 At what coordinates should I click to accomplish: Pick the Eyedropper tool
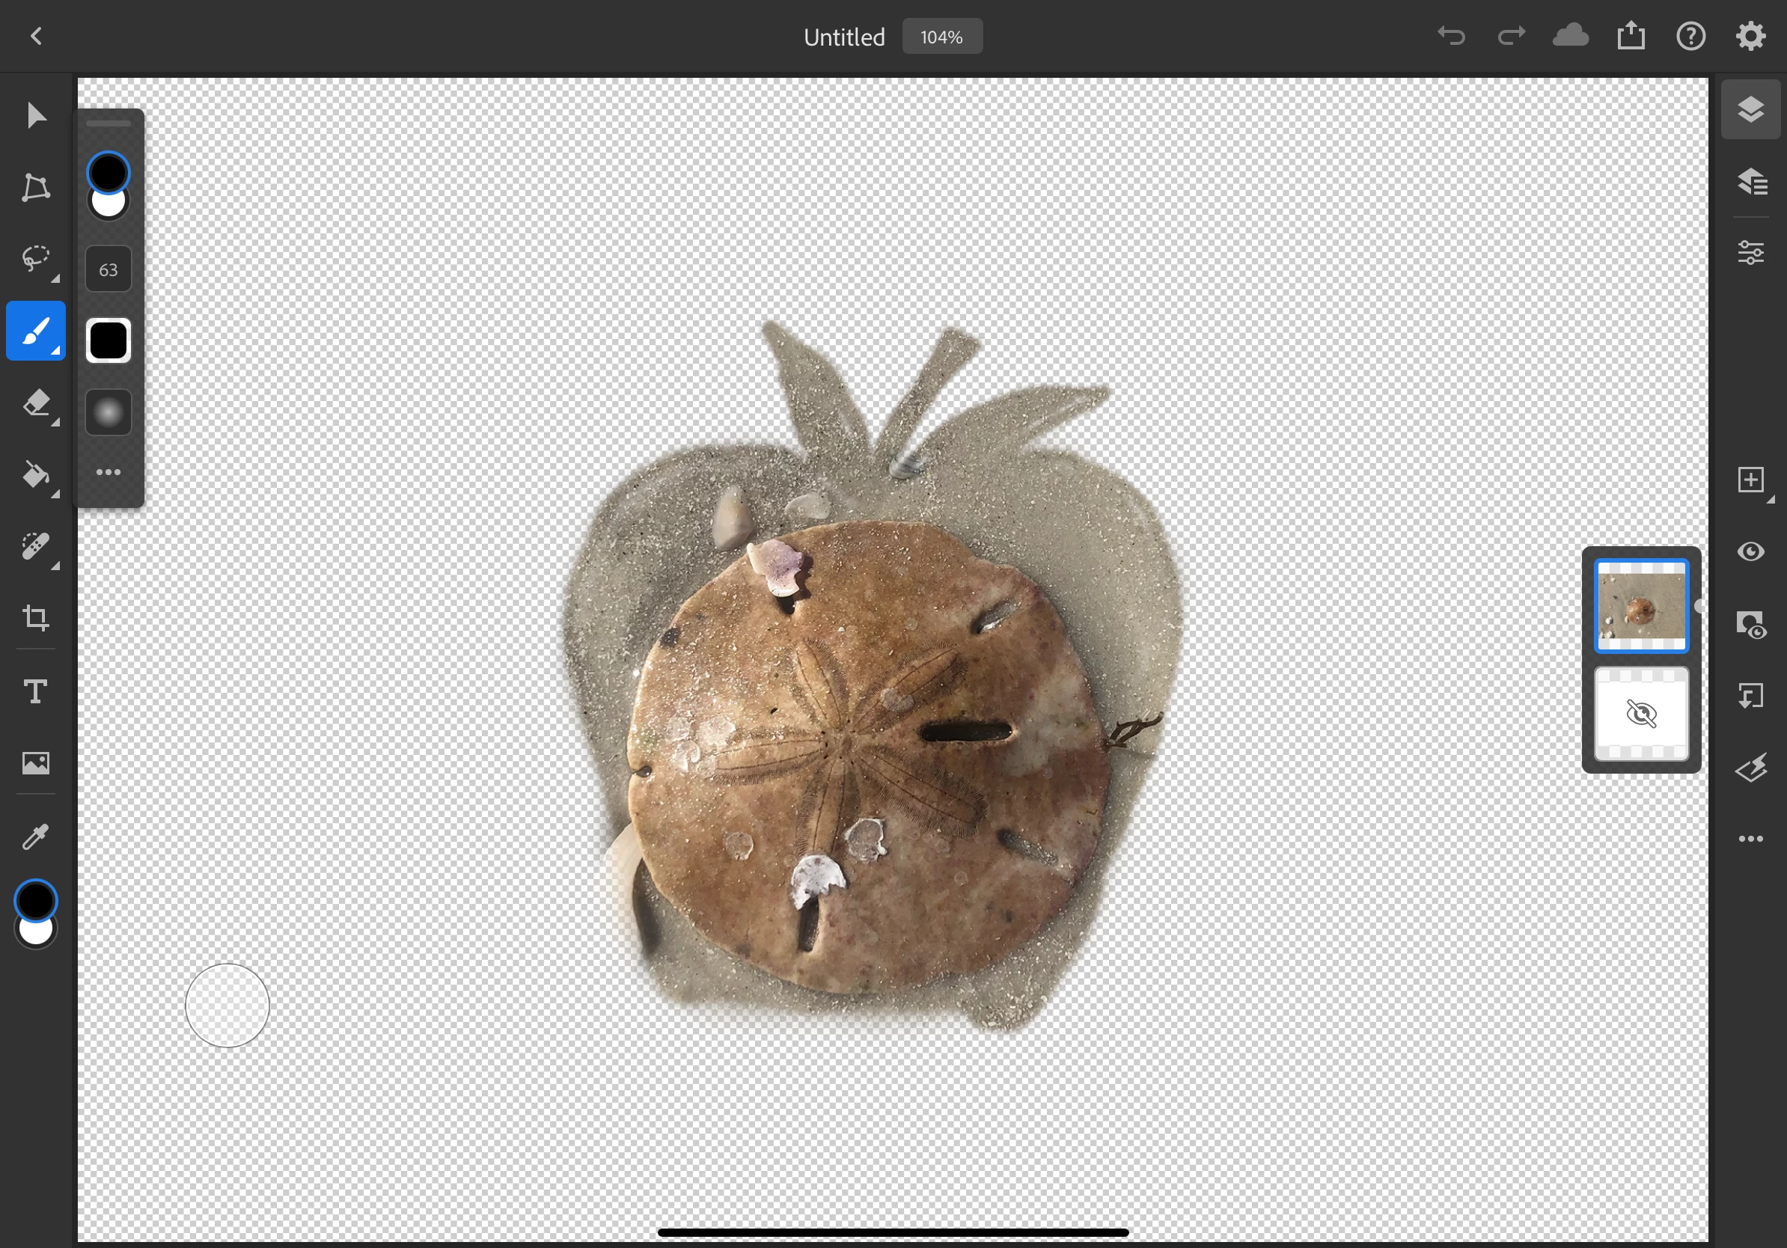pos(36,836)
